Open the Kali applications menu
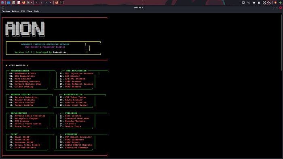Image resolution: width=283 pixels, height=159 pixels. [2, 2]
